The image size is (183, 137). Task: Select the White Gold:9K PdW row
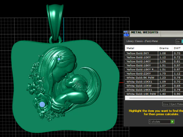click(x=154, y=78)
